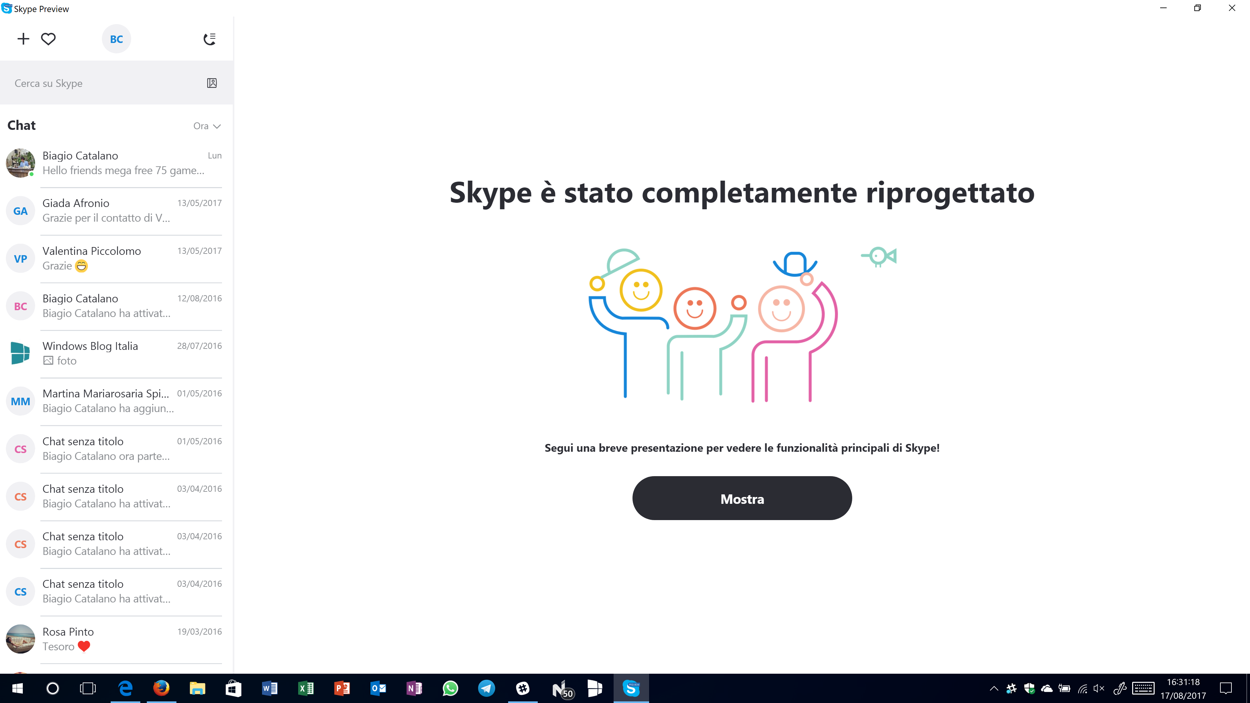Click the pink BC avatar in chat list
The image size is (1250, 703).
(21, 306)
